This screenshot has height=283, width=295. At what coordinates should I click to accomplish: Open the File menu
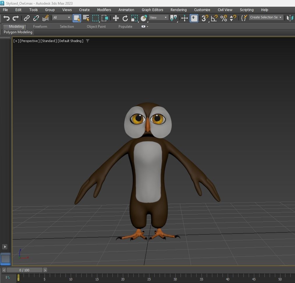tap(5, 10)
